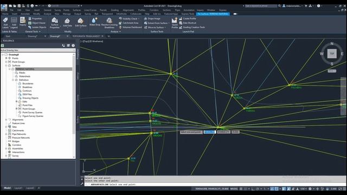
Task: Collapse the Surfaces node
Action: pos(6,66)
